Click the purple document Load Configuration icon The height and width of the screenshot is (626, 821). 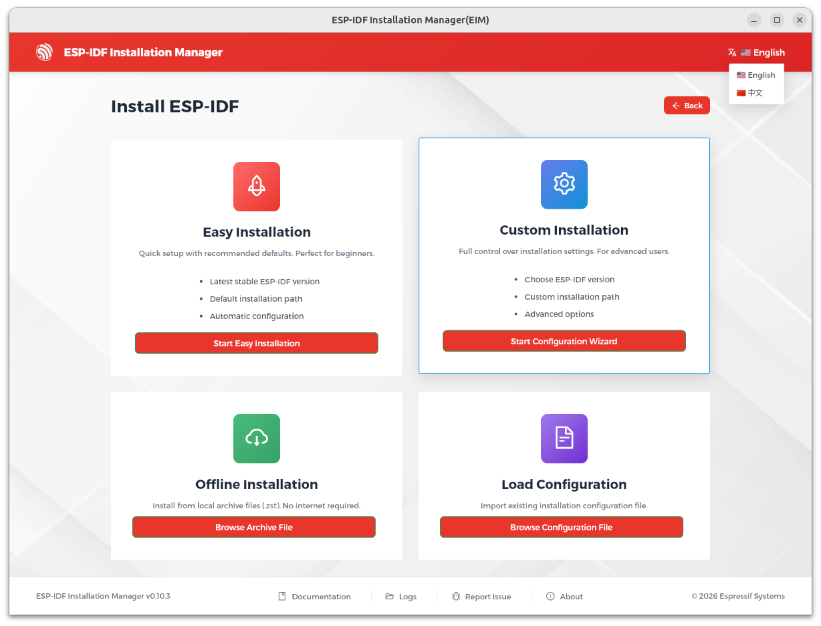pyautogui.click(x=564, y=439)
